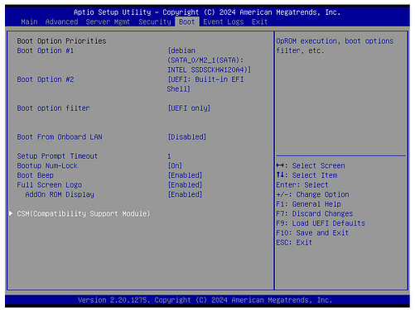Change Boot Option #1 debian value

click(x=209, y=60)
